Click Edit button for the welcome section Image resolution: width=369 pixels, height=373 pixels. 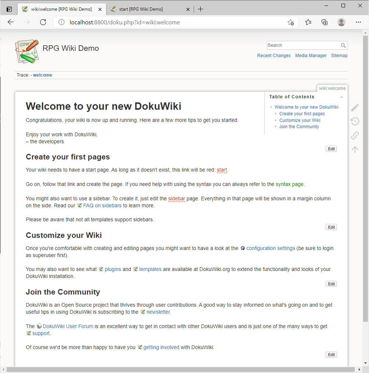(331, 149)
